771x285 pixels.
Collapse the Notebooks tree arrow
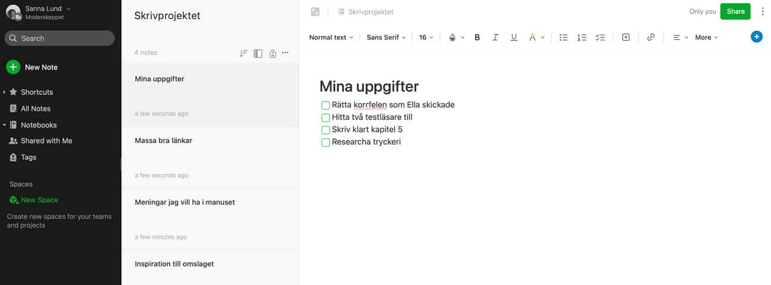(x=4, y=125)
